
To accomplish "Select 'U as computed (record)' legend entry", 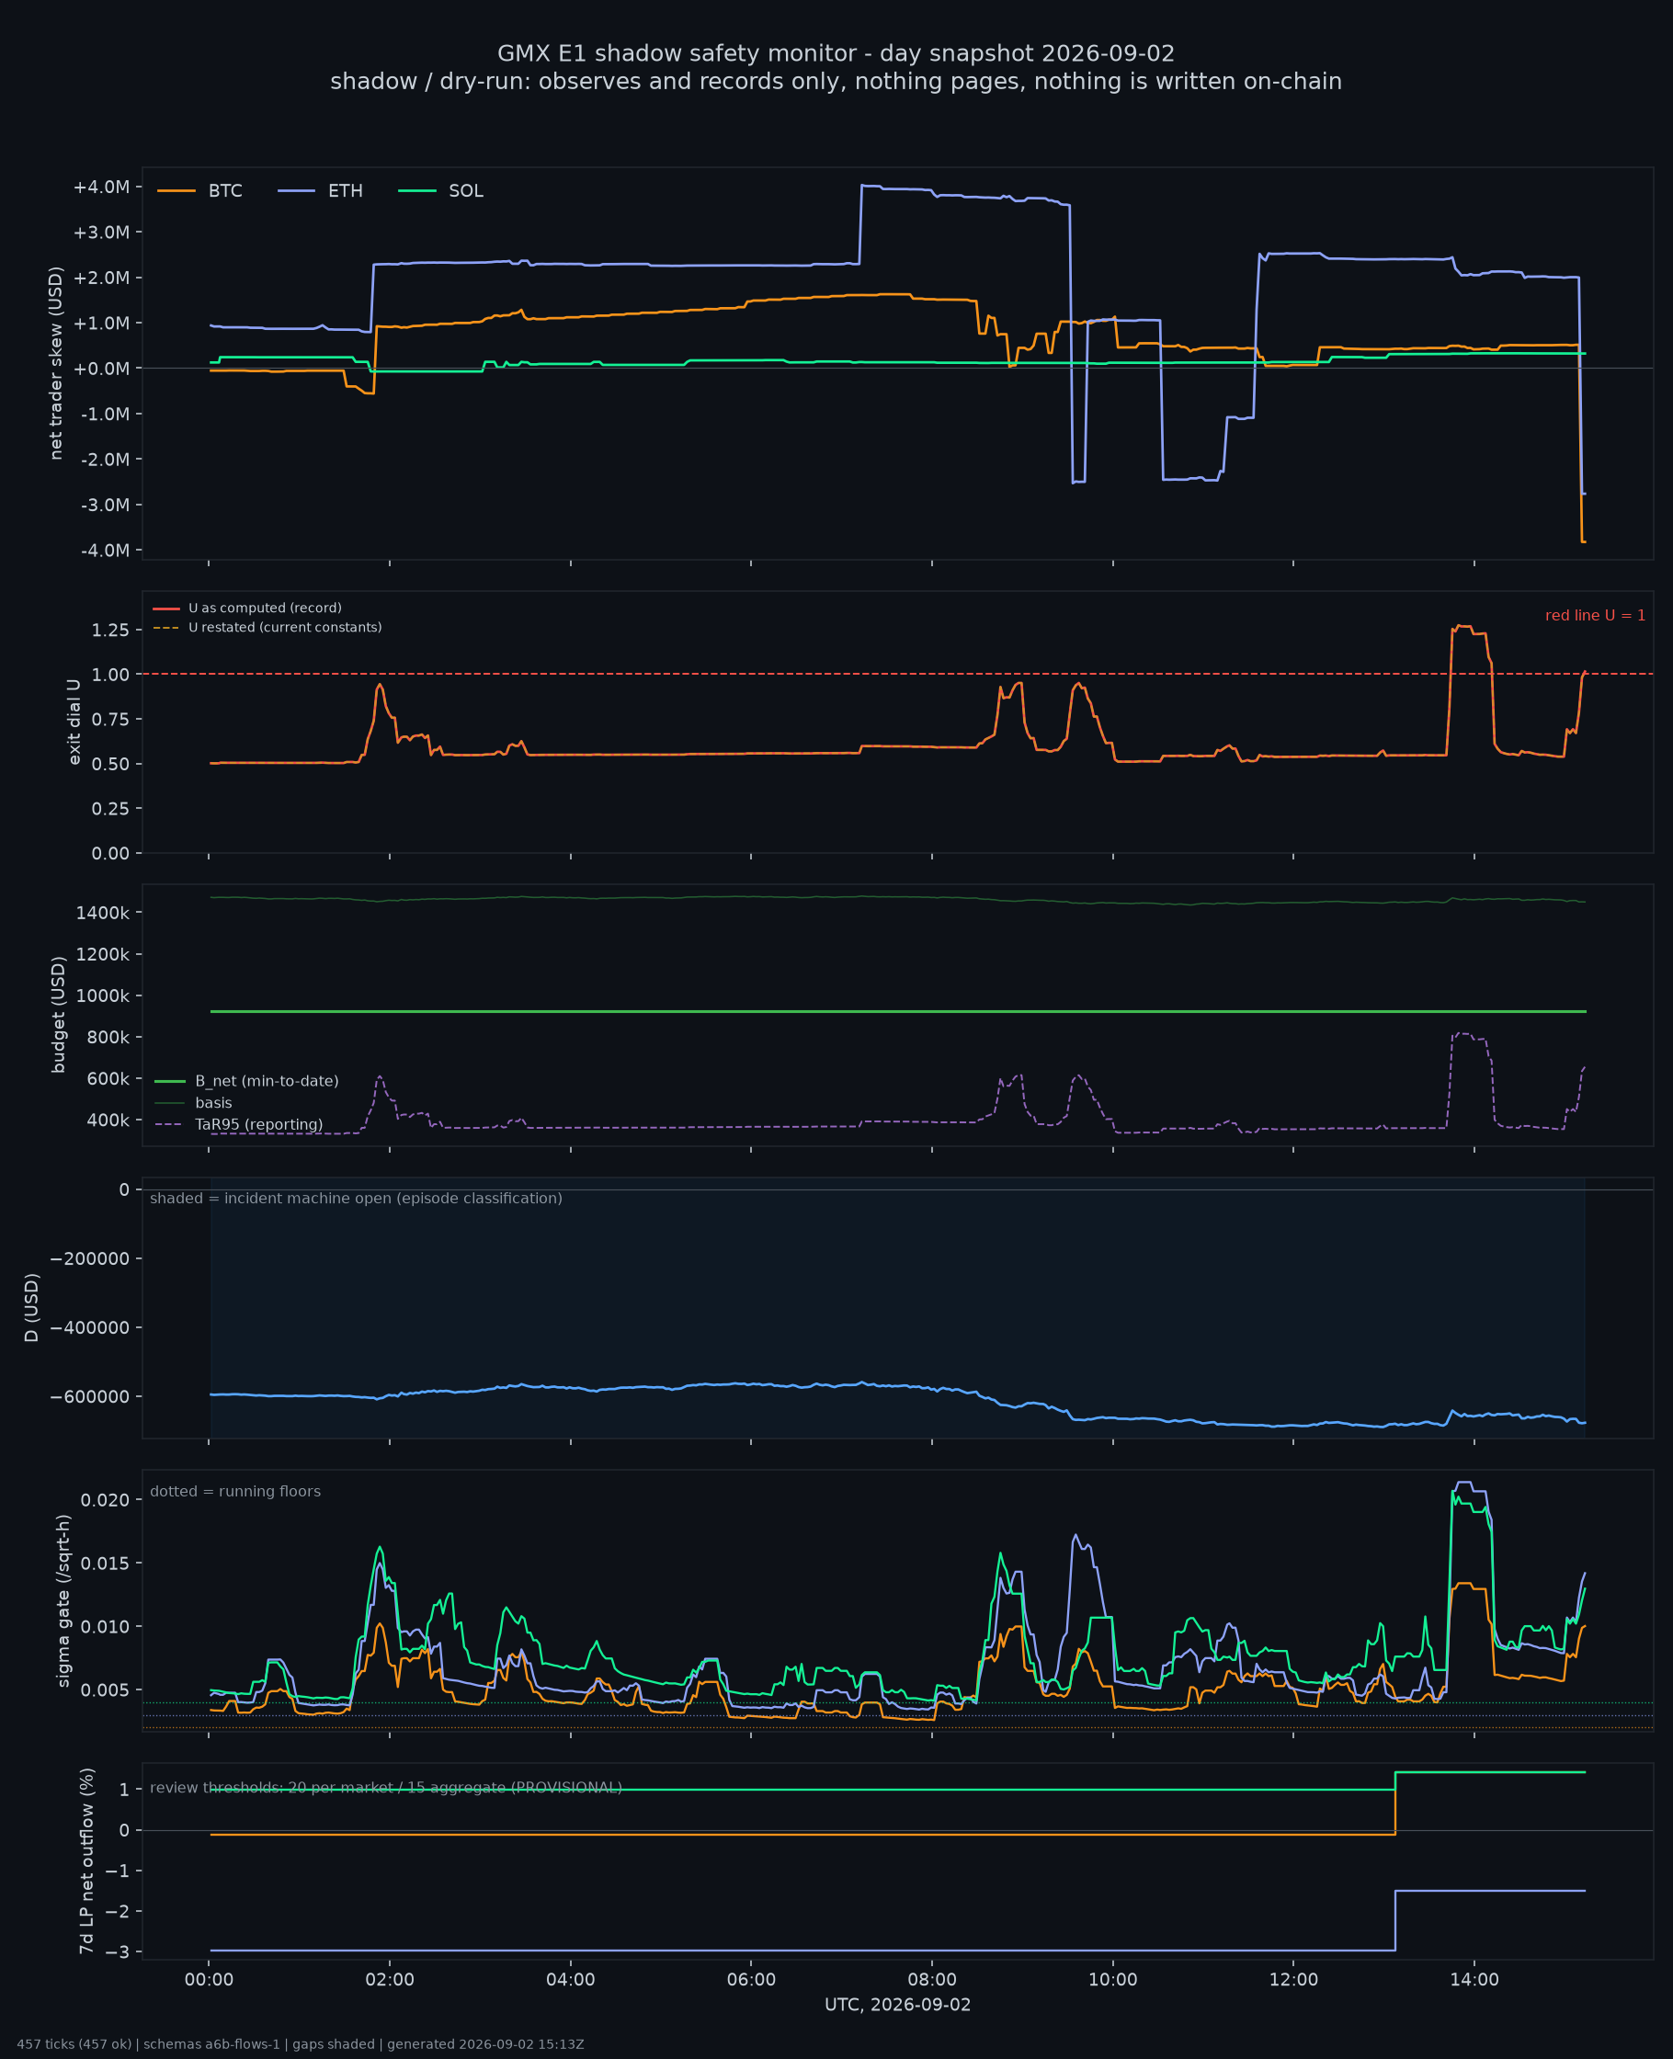I will [x=265, y=608].
